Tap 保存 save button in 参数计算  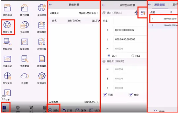[x=81, y=110]
